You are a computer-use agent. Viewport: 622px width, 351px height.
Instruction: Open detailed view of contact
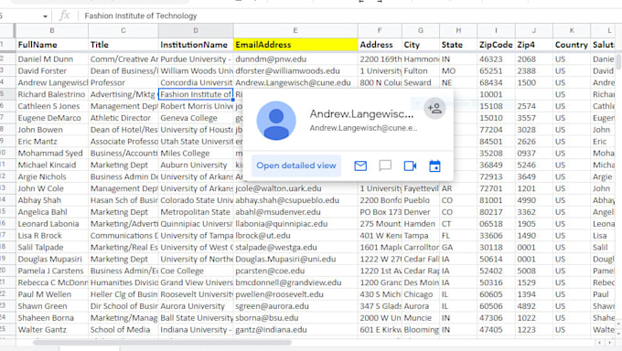point(296,165)
